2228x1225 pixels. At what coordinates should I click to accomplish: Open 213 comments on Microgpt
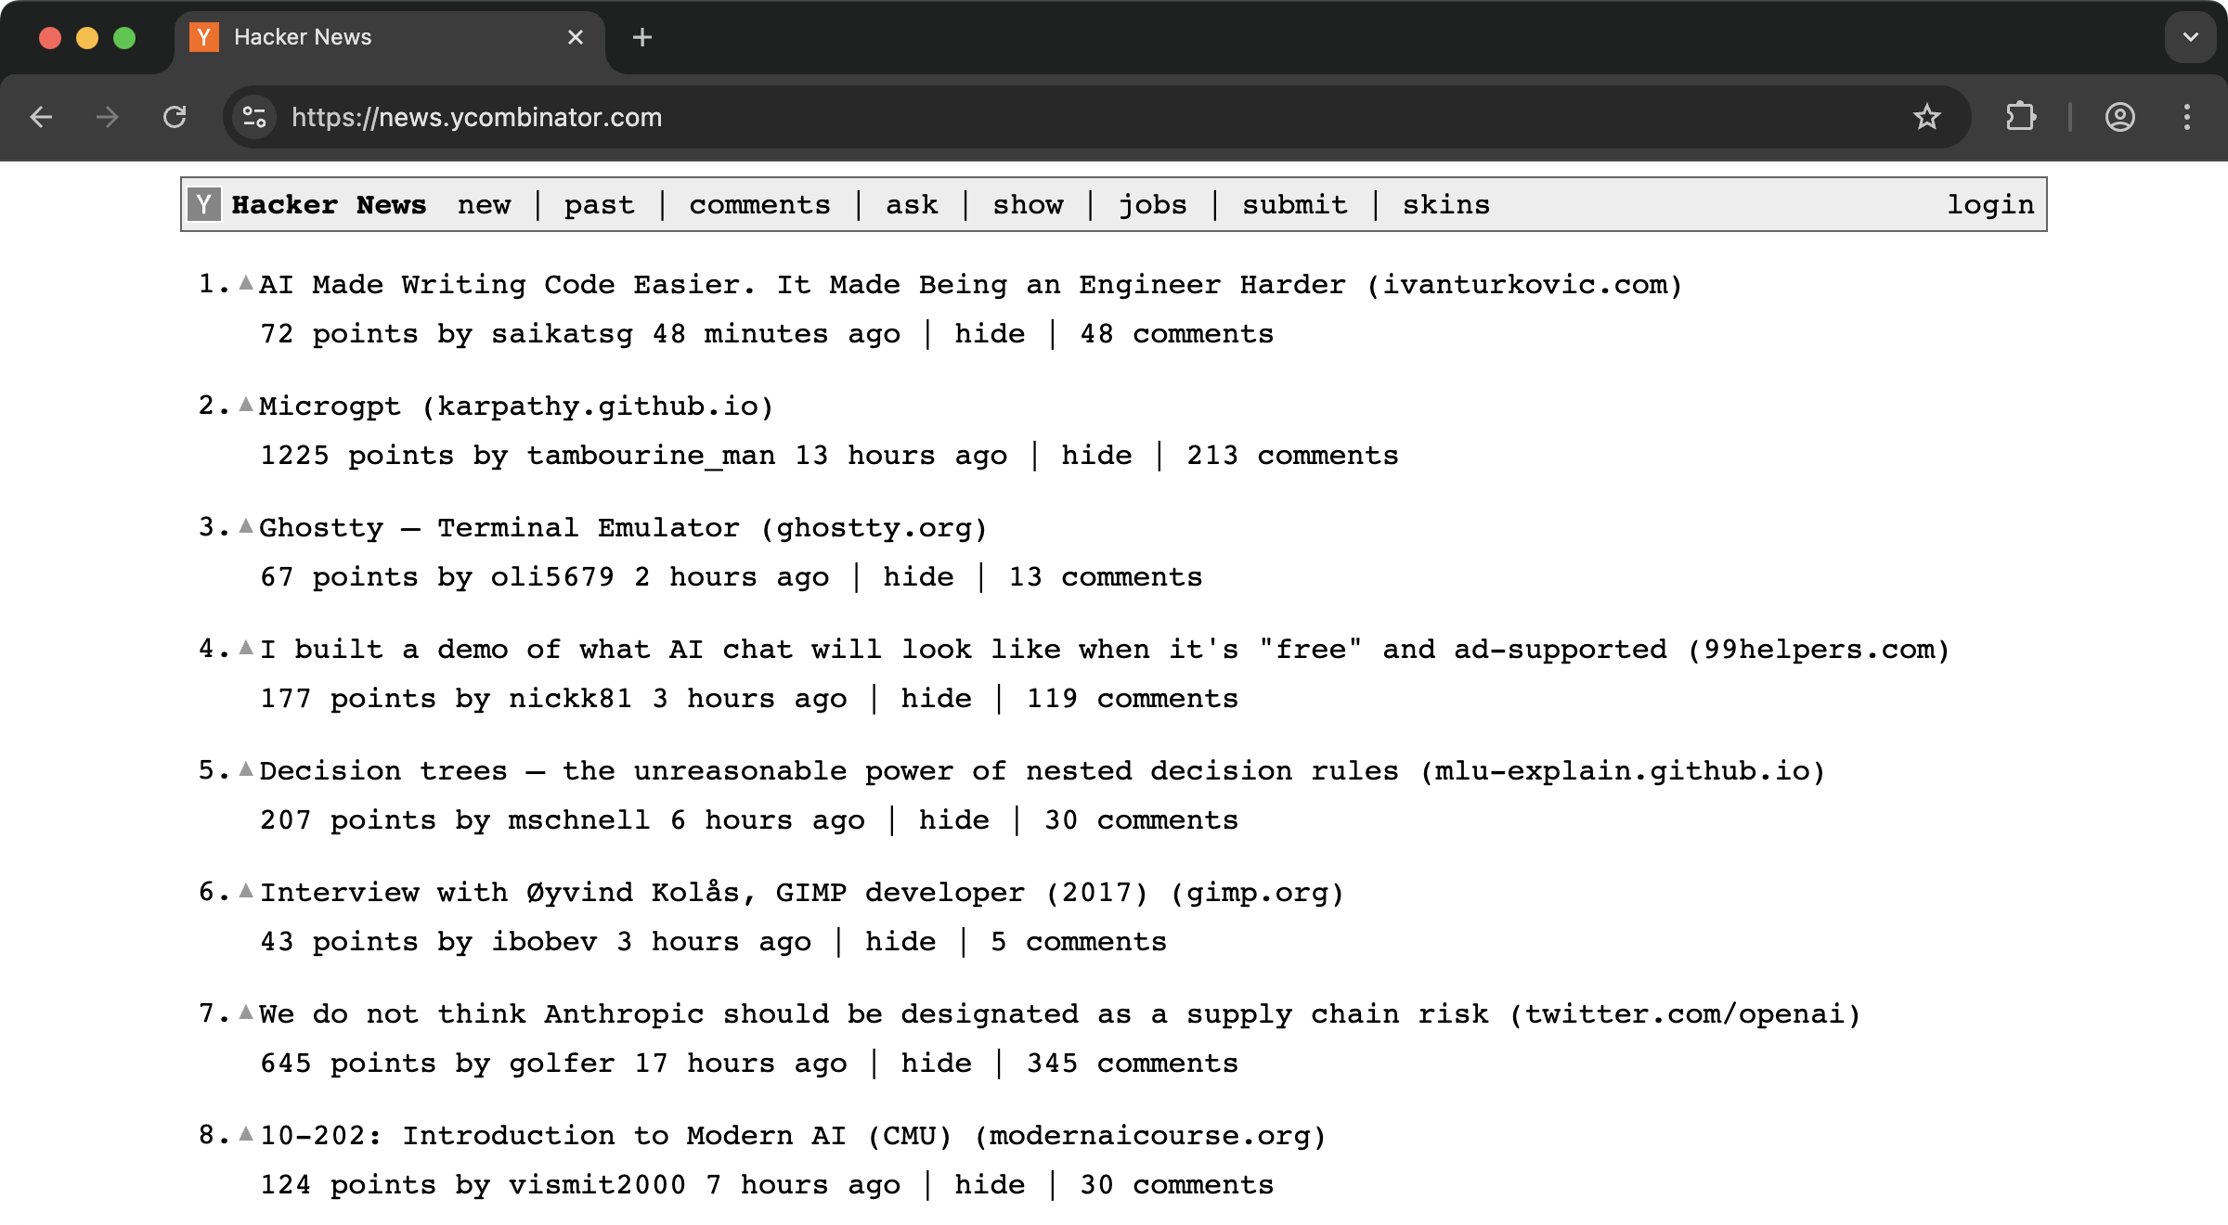(1291, 456)
